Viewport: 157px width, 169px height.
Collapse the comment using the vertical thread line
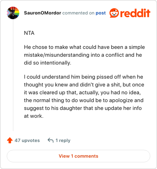(13, 75)
